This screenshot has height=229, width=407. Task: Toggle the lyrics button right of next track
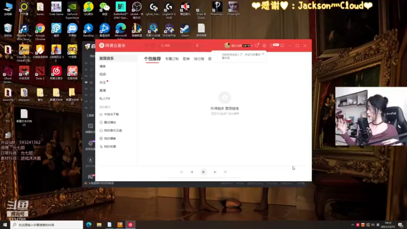coord(225,172)
